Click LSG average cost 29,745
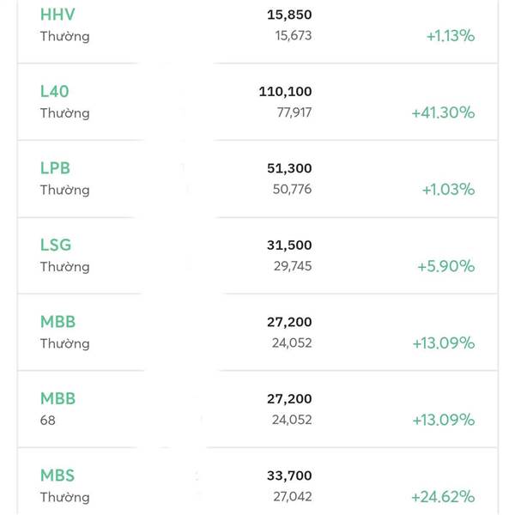The width and height of the screenshot is (515, 515). click(x=293, y=266)
